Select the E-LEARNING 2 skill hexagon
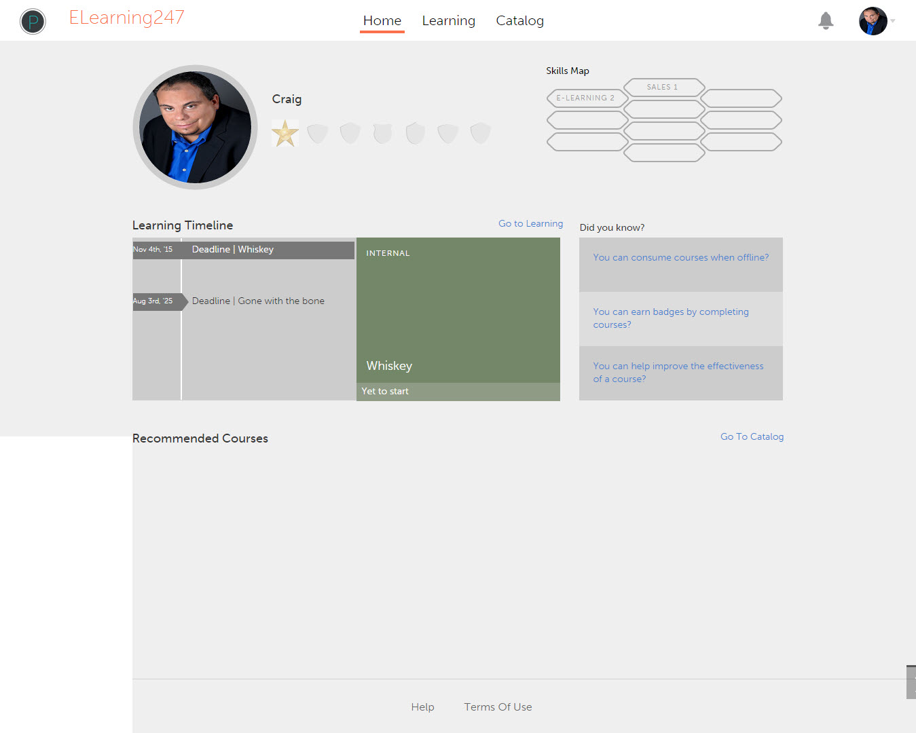916x733 pixels. [585, 98]
